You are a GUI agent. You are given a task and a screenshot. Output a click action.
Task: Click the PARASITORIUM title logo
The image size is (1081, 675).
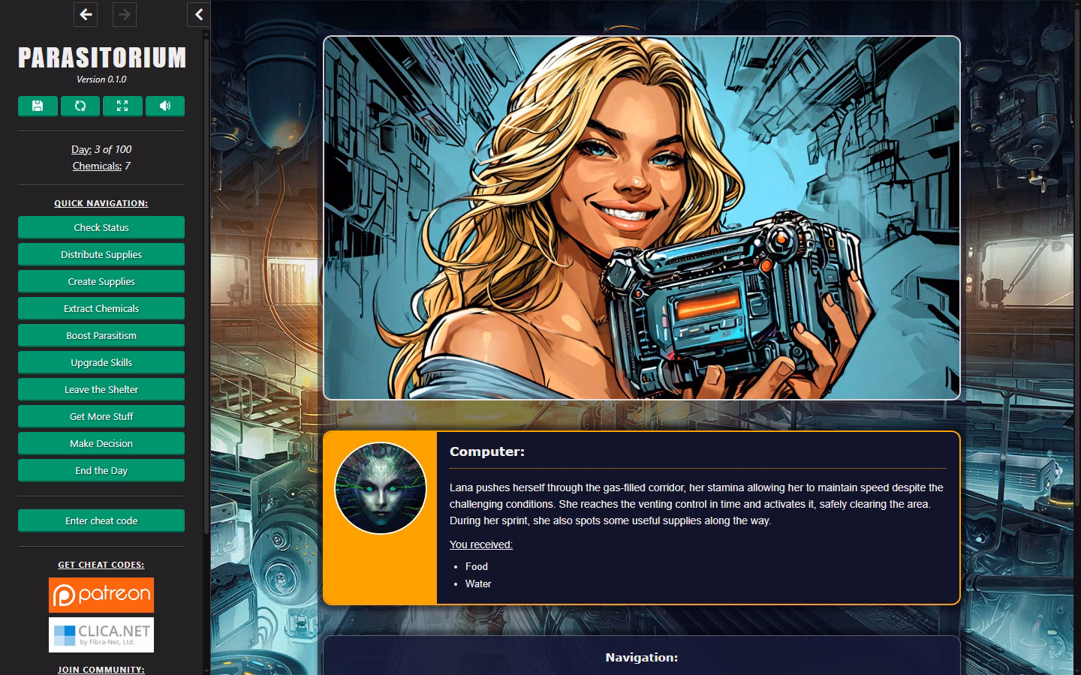point(101,58)
